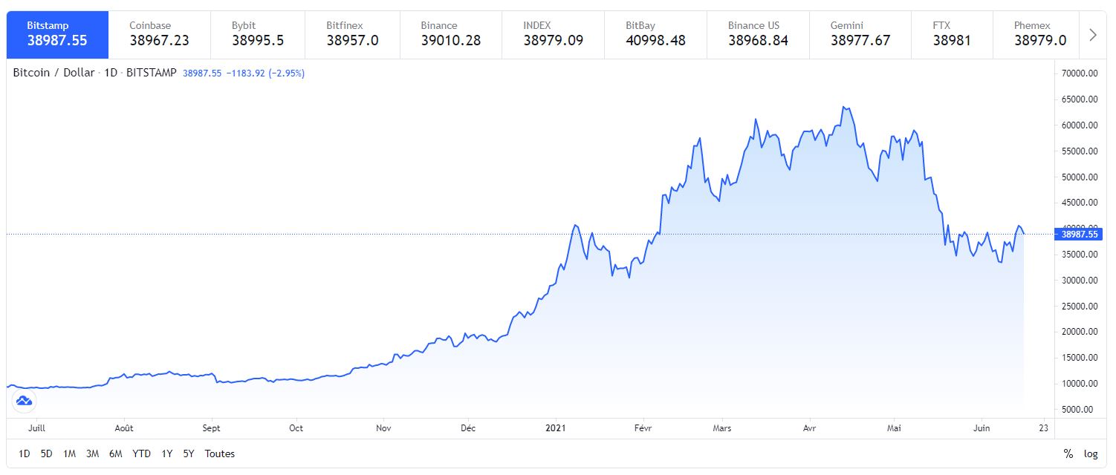Viewport: 1116px width, 475px height.
Task: Switch to the Coinbase price tab
Action: click(159, 34)
